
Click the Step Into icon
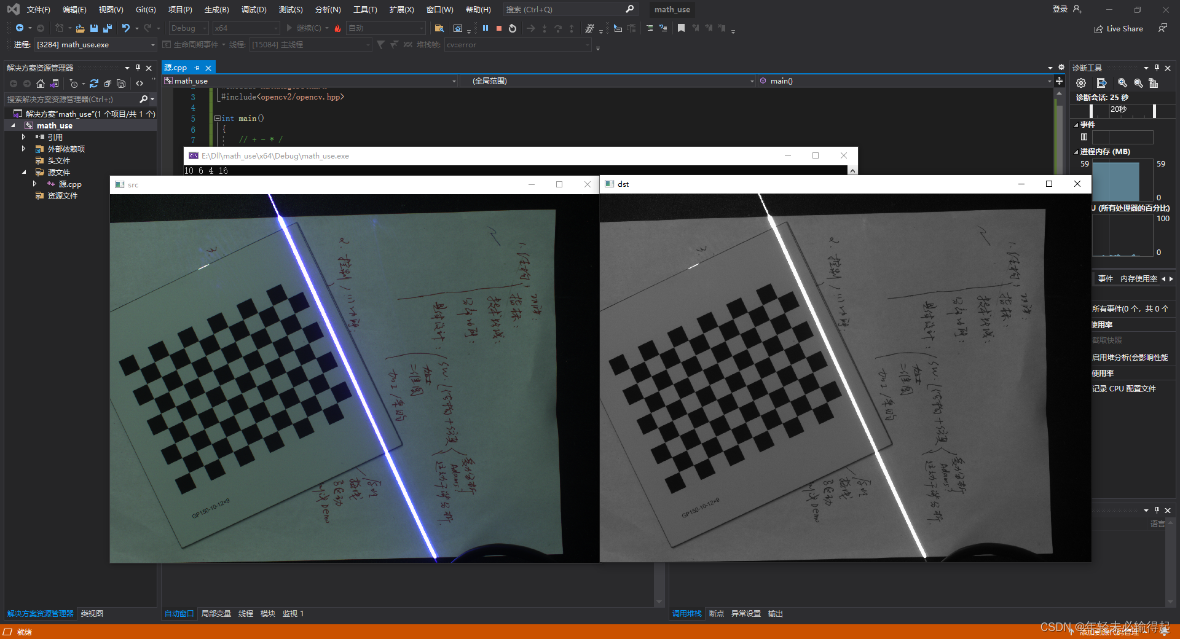coord(545,28)
